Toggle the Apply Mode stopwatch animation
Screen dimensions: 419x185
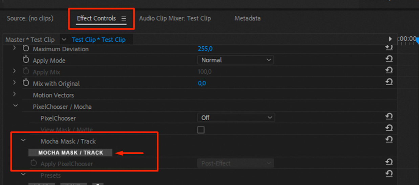26,60
